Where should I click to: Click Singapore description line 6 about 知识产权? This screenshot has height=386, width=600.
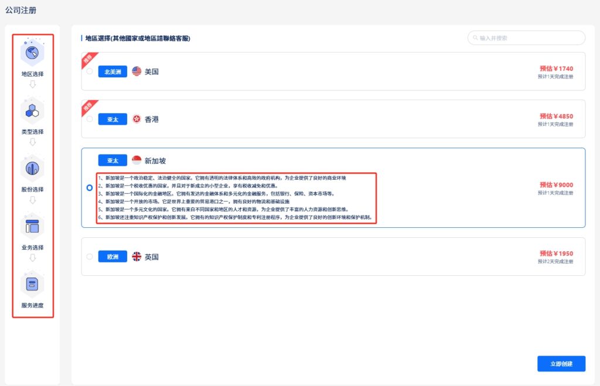pos(236,217)
